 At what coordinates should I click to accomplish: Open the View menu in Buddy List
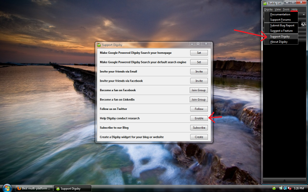tap(278, 10)
